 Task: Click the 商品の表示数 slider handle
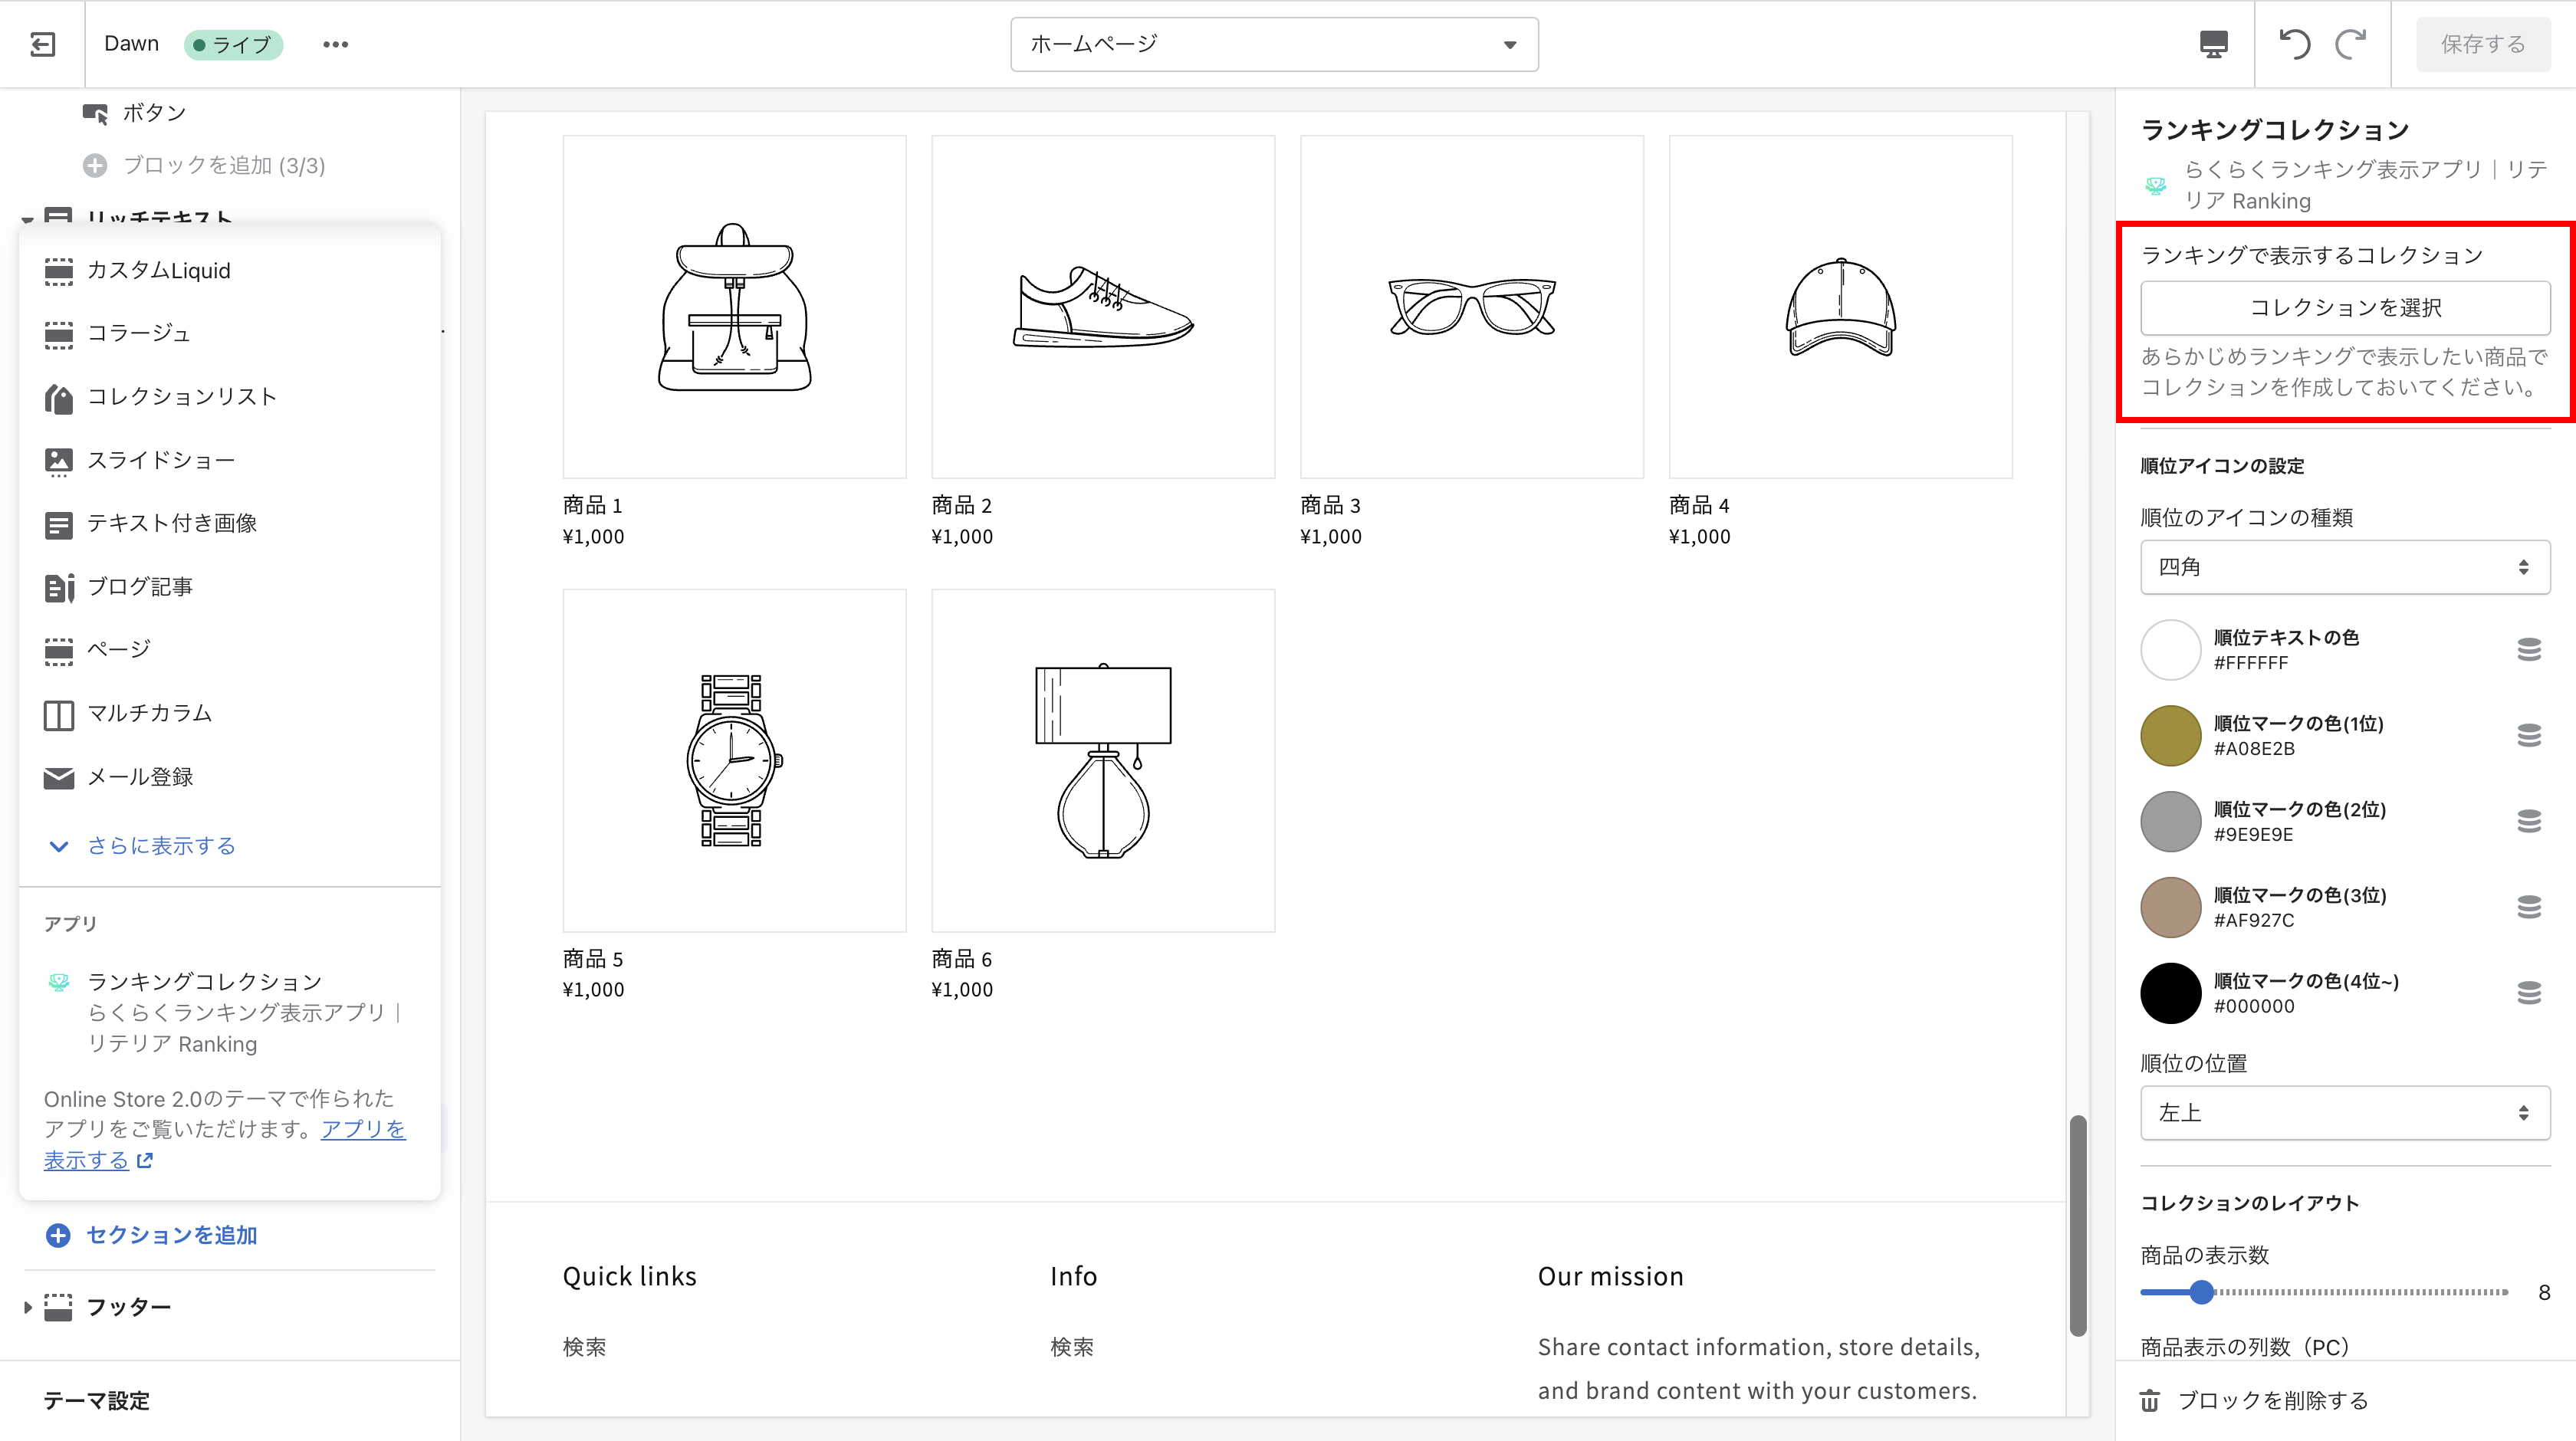2200,1292
